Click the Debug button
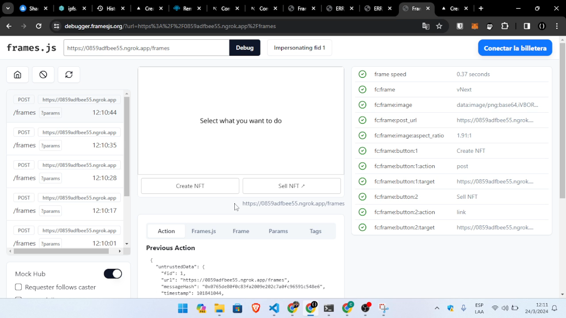 click(245, 48)
